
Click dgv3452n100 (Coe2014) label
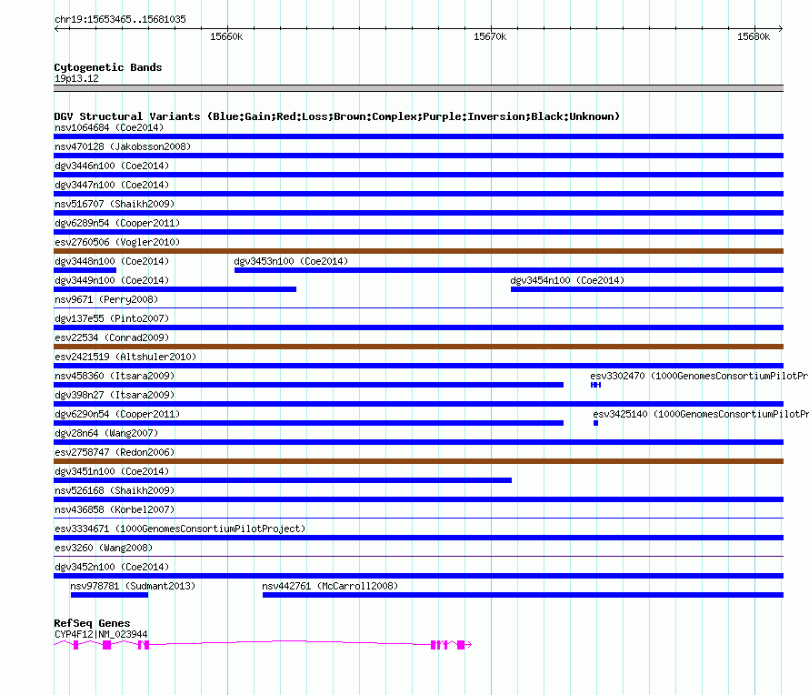[x=112, y=567]
